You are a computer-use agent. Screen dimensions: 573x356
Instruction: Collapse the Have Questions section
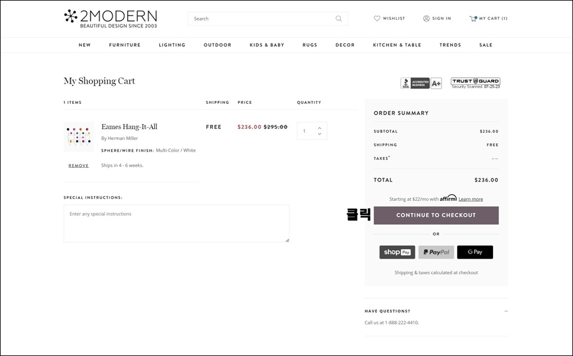(x=506, y=311)
